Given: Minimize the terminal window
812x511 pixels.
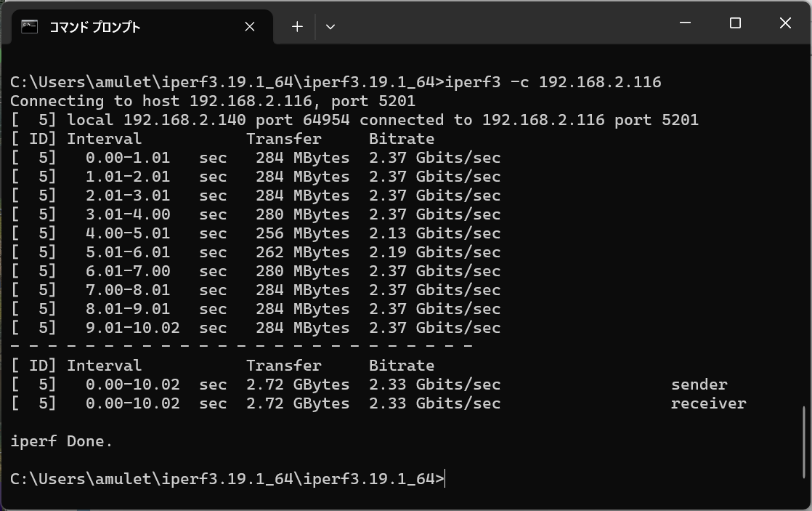Looking at the screenshot, I should tap(685, 23).
